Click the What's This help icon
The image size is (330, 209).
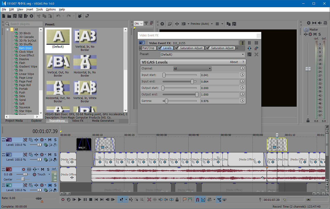coord(87,16)
